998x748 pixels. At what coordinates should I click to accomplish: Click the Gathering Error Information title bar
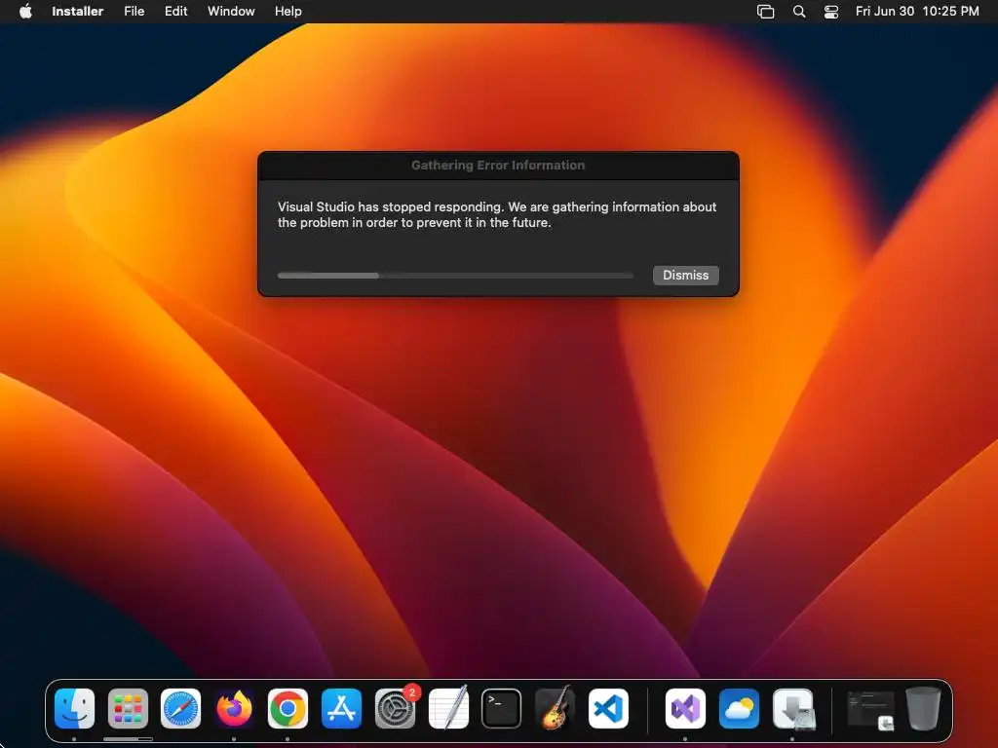[x=498, y=166]
